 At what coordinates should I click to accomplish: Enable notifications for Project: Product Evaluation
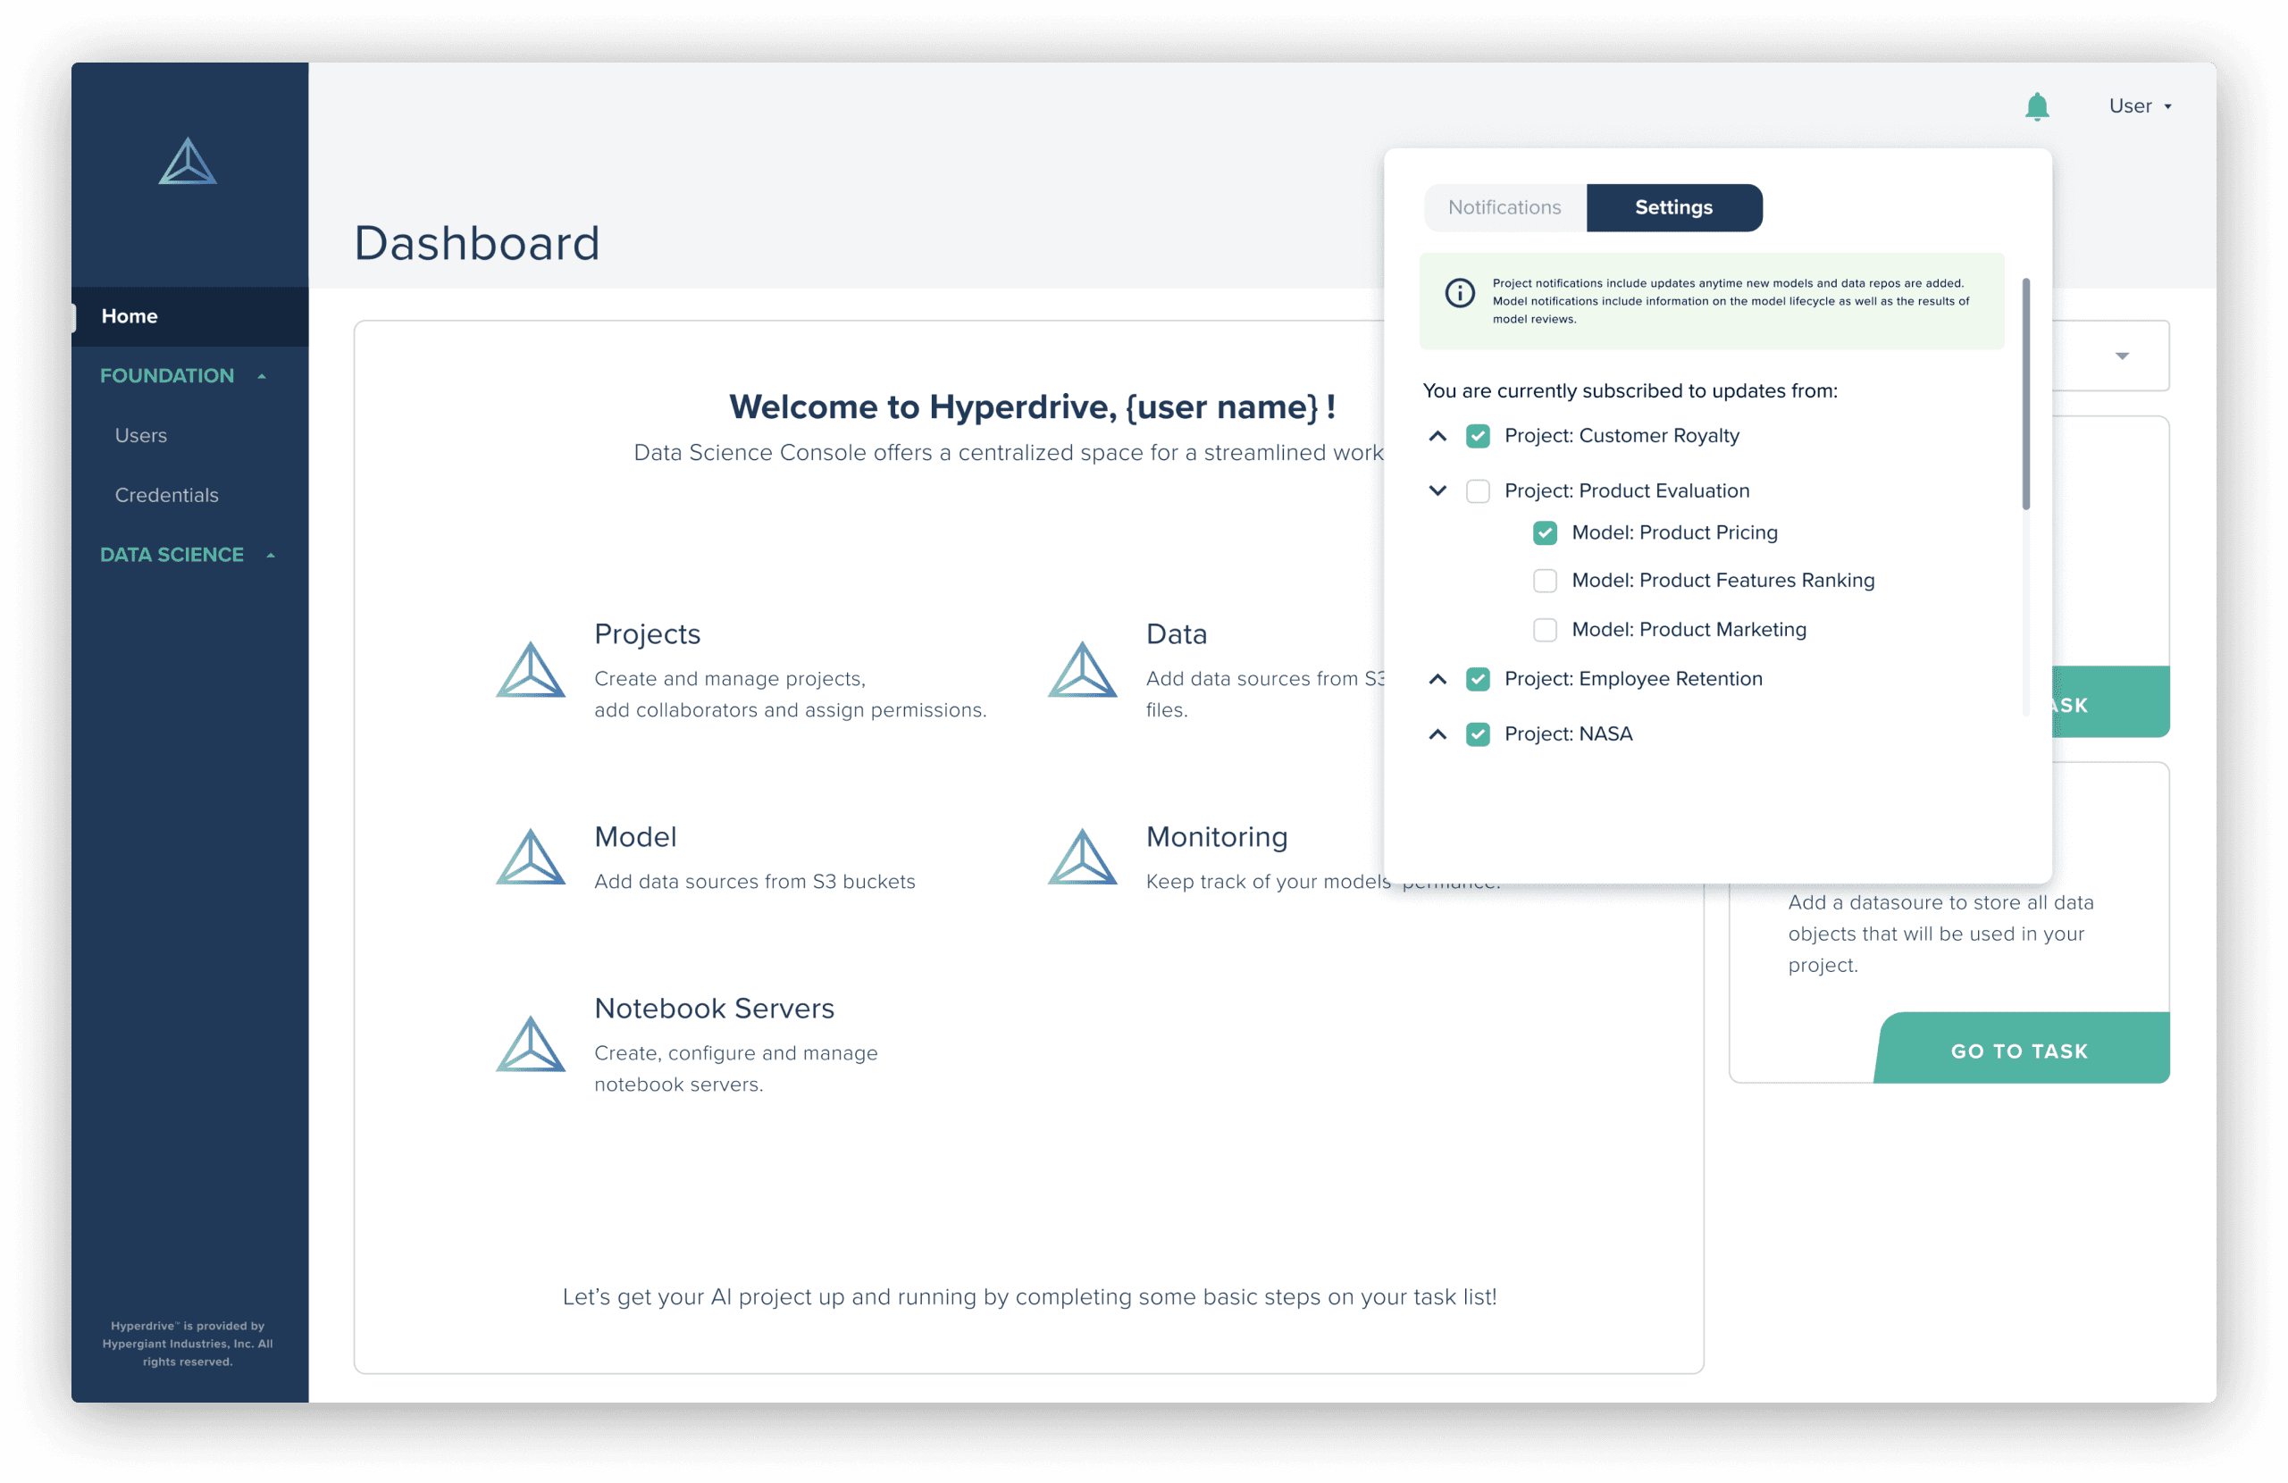point(1479,490)
